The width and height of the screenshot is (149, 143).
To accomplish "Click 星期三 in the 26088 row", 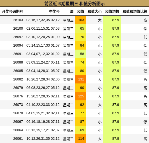I will click(x=68, y=63).
